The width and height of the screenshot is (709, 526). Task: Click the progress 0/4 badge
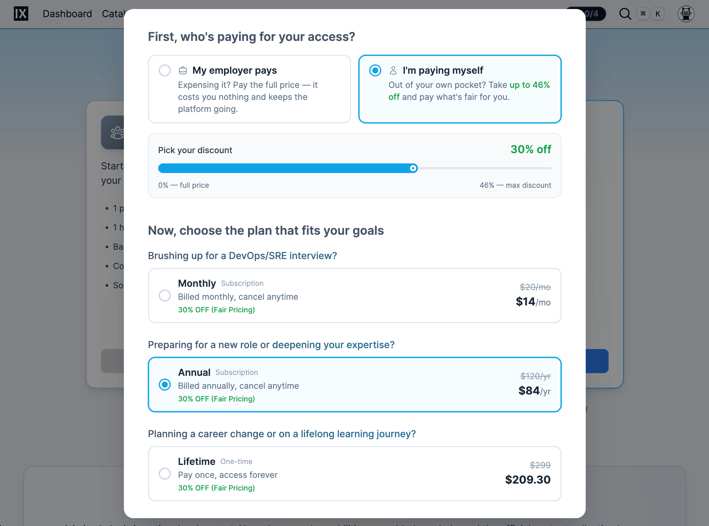(592, 14)
